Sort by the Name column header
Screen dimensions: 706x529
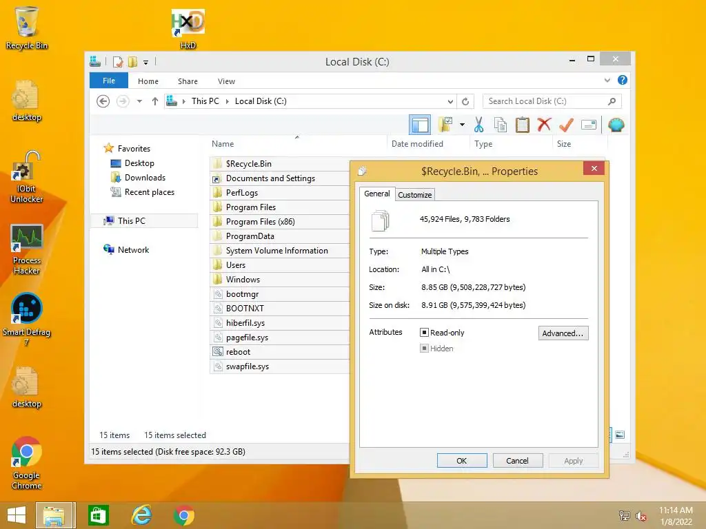(x=297, y=144)
